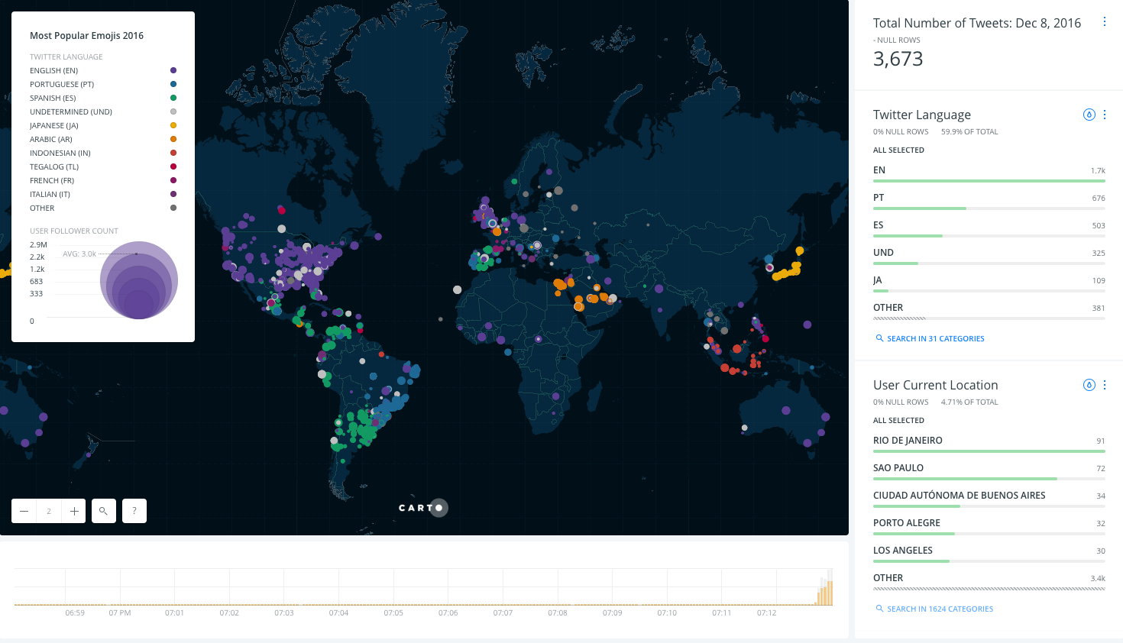Click the CARTO logo on the map

(422, 508)
